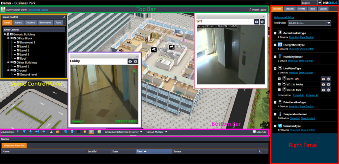Click Show Control under TemperatureSensor
The image size is (339, 164).
point(308,118)
